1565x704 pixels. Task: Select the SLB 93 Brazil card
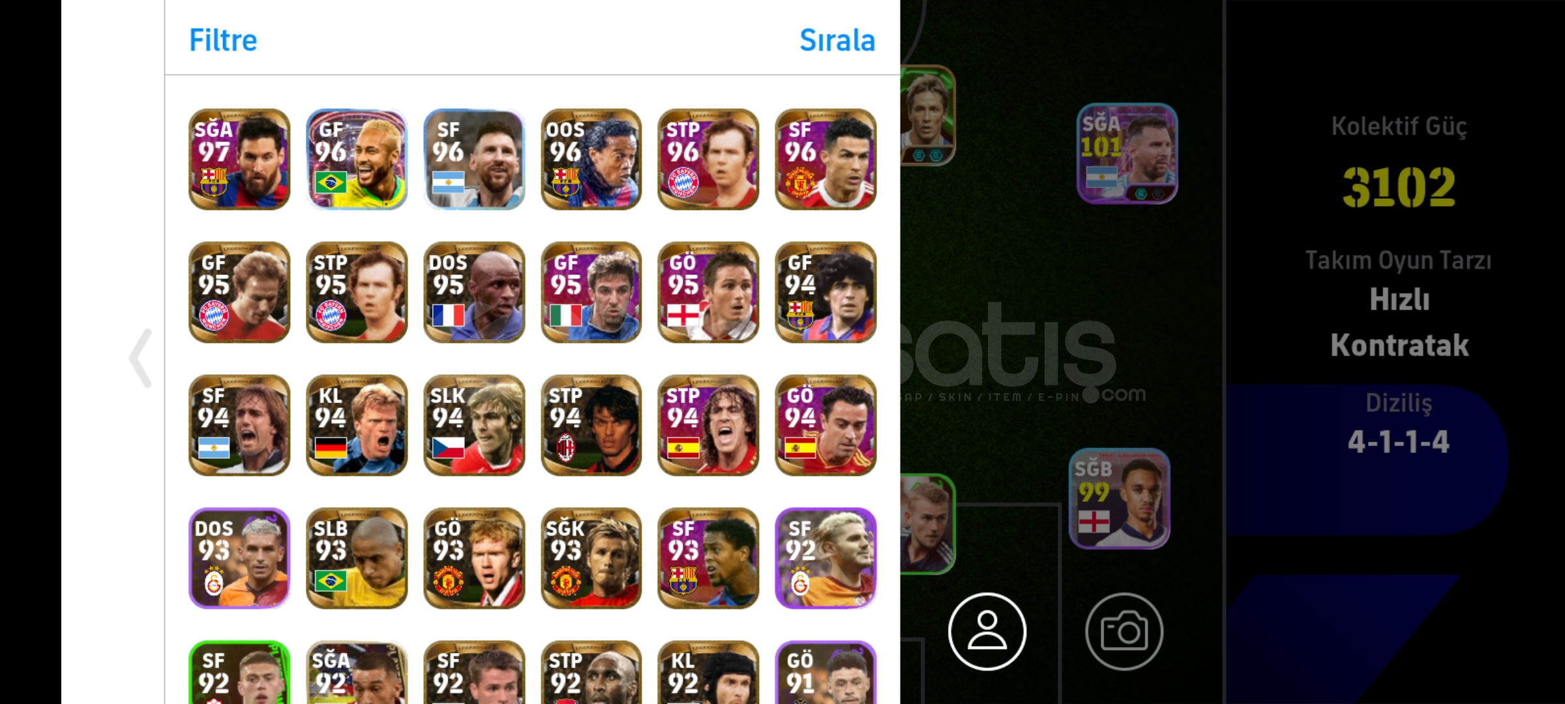tap(357, 558)
